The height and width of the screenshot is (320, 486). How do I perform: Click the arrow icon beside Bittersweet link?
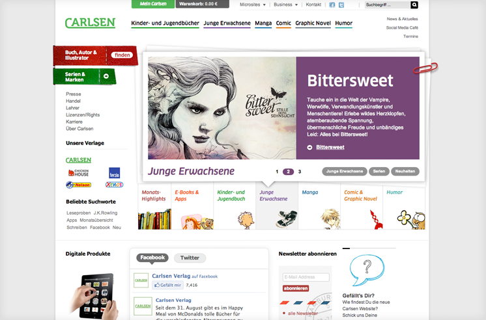[x=309, y=148]
